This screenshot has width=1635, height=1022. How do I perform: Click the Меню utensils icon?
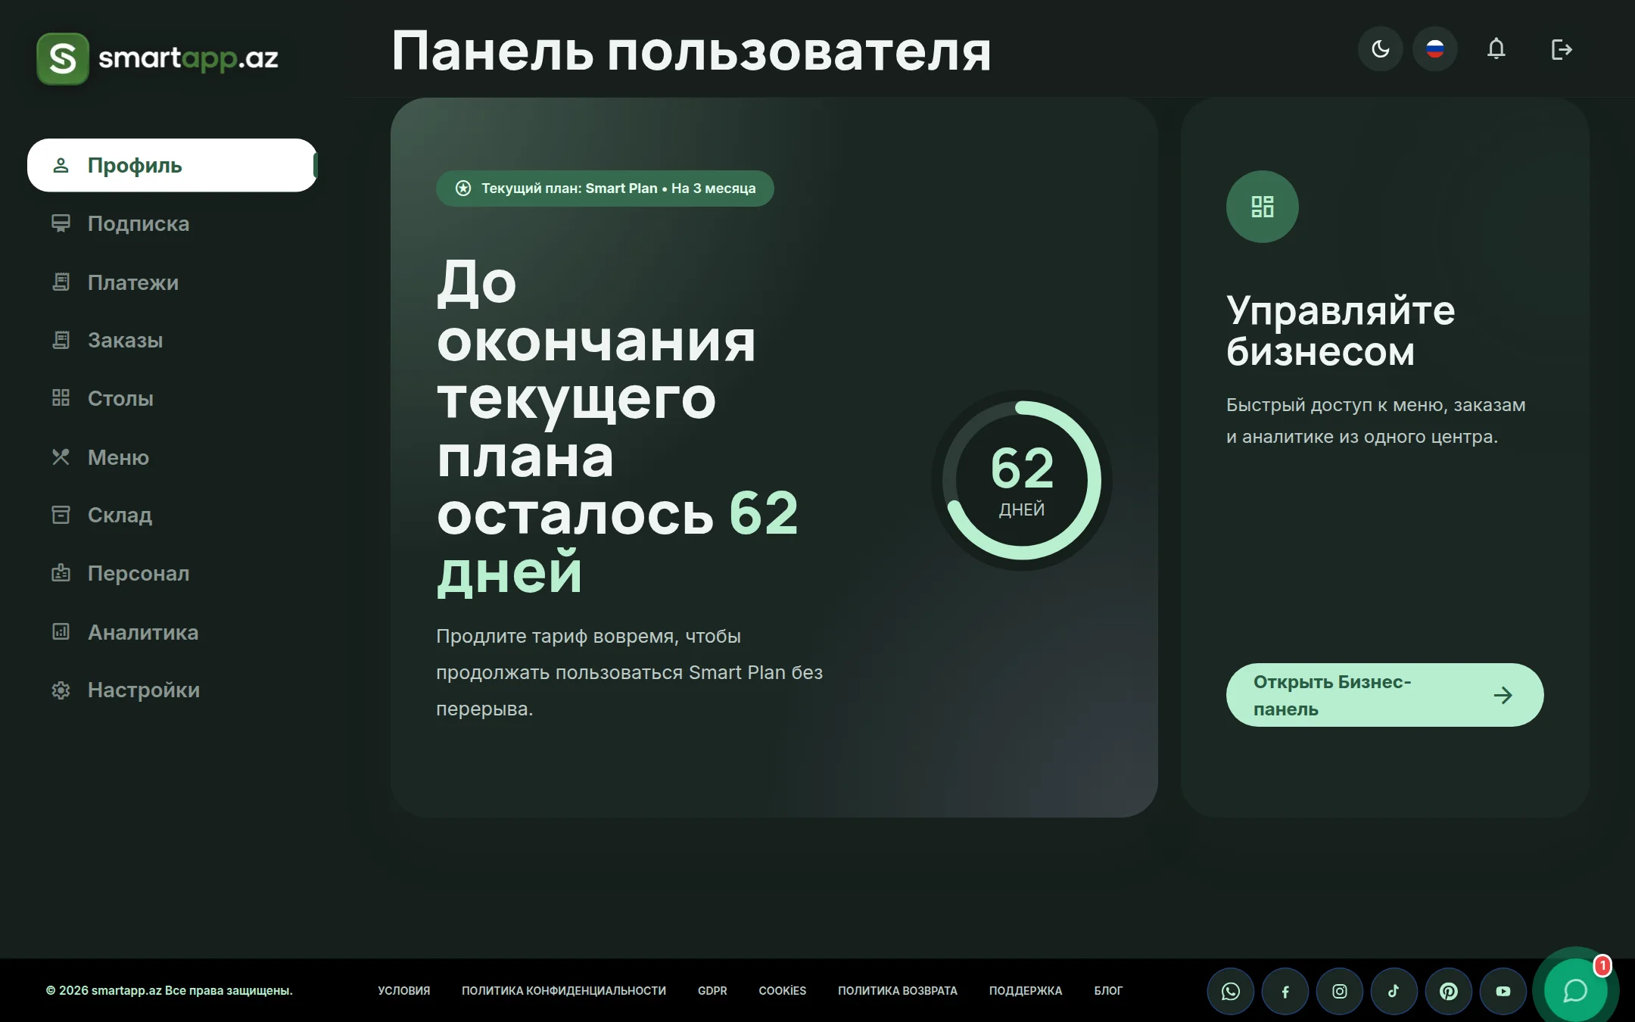click(61, 457)
